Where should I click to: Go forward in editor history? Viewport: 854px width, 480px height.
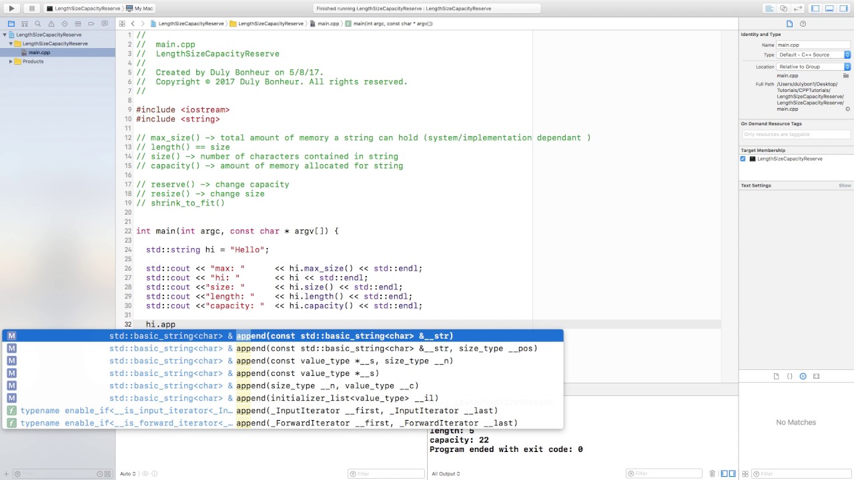click(x=143, y=23)
